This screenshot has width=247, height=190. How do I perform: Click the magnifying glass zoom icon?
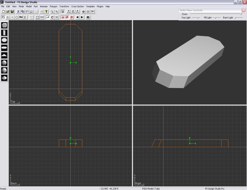(52, 11)
